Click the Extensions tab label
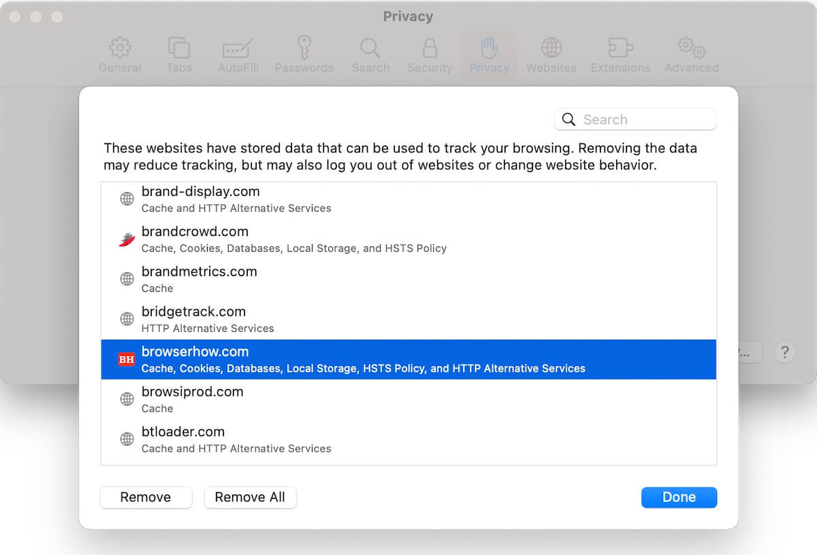 click(x=620, y=68)
